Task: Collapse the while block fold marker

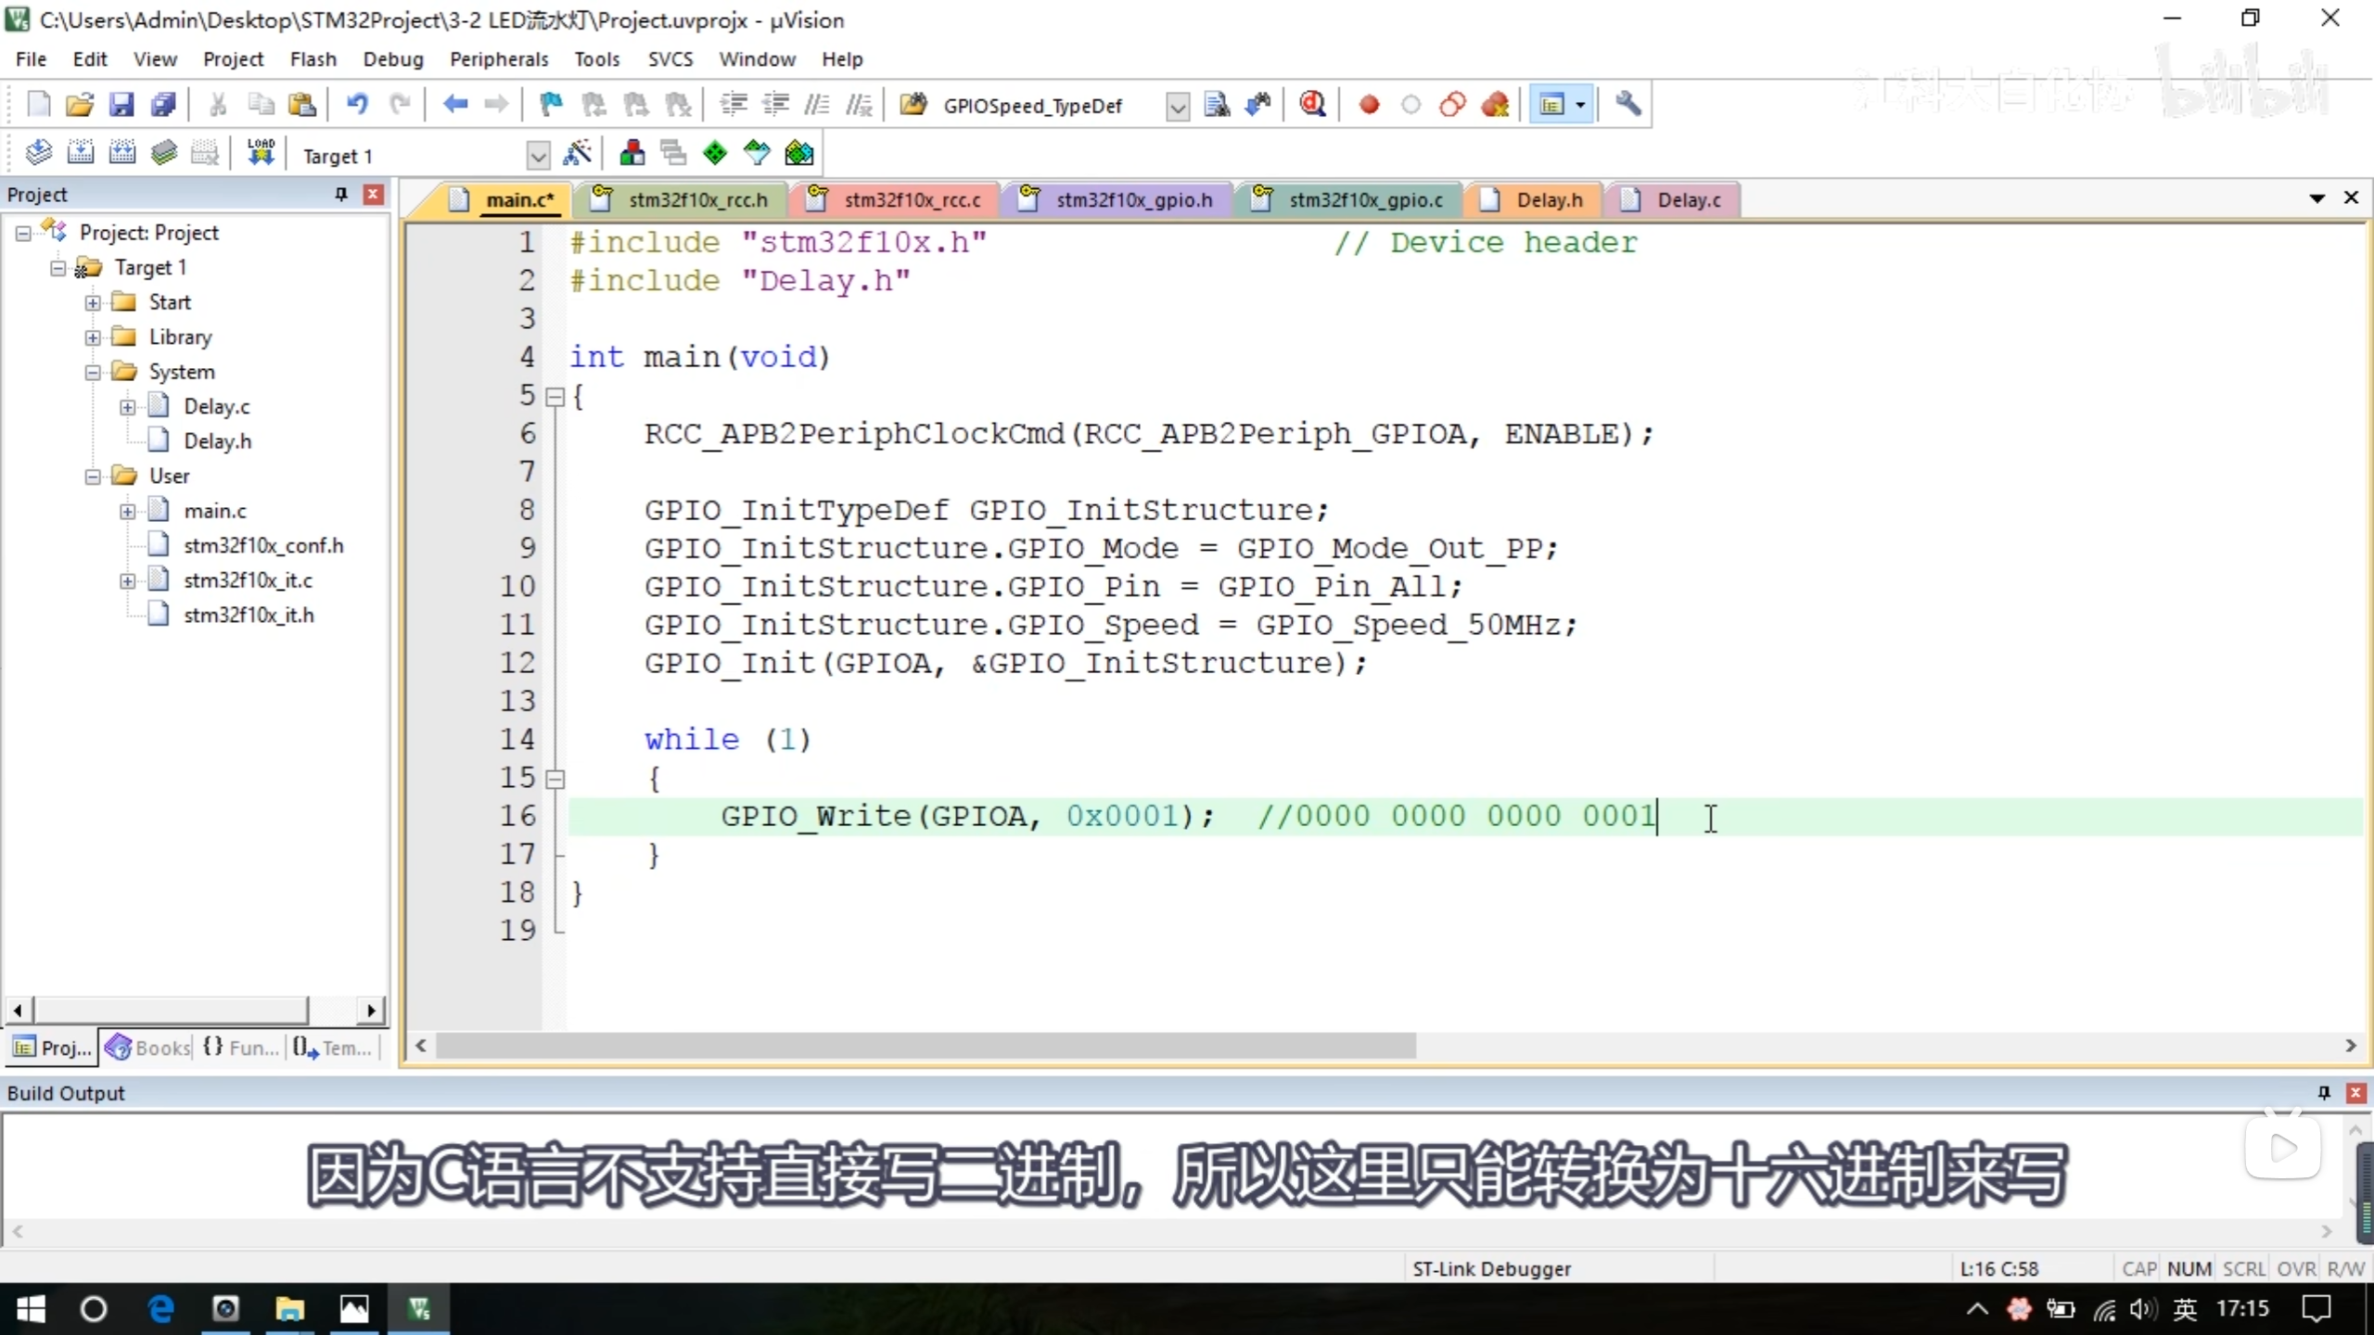Action: tap(555, 779)
